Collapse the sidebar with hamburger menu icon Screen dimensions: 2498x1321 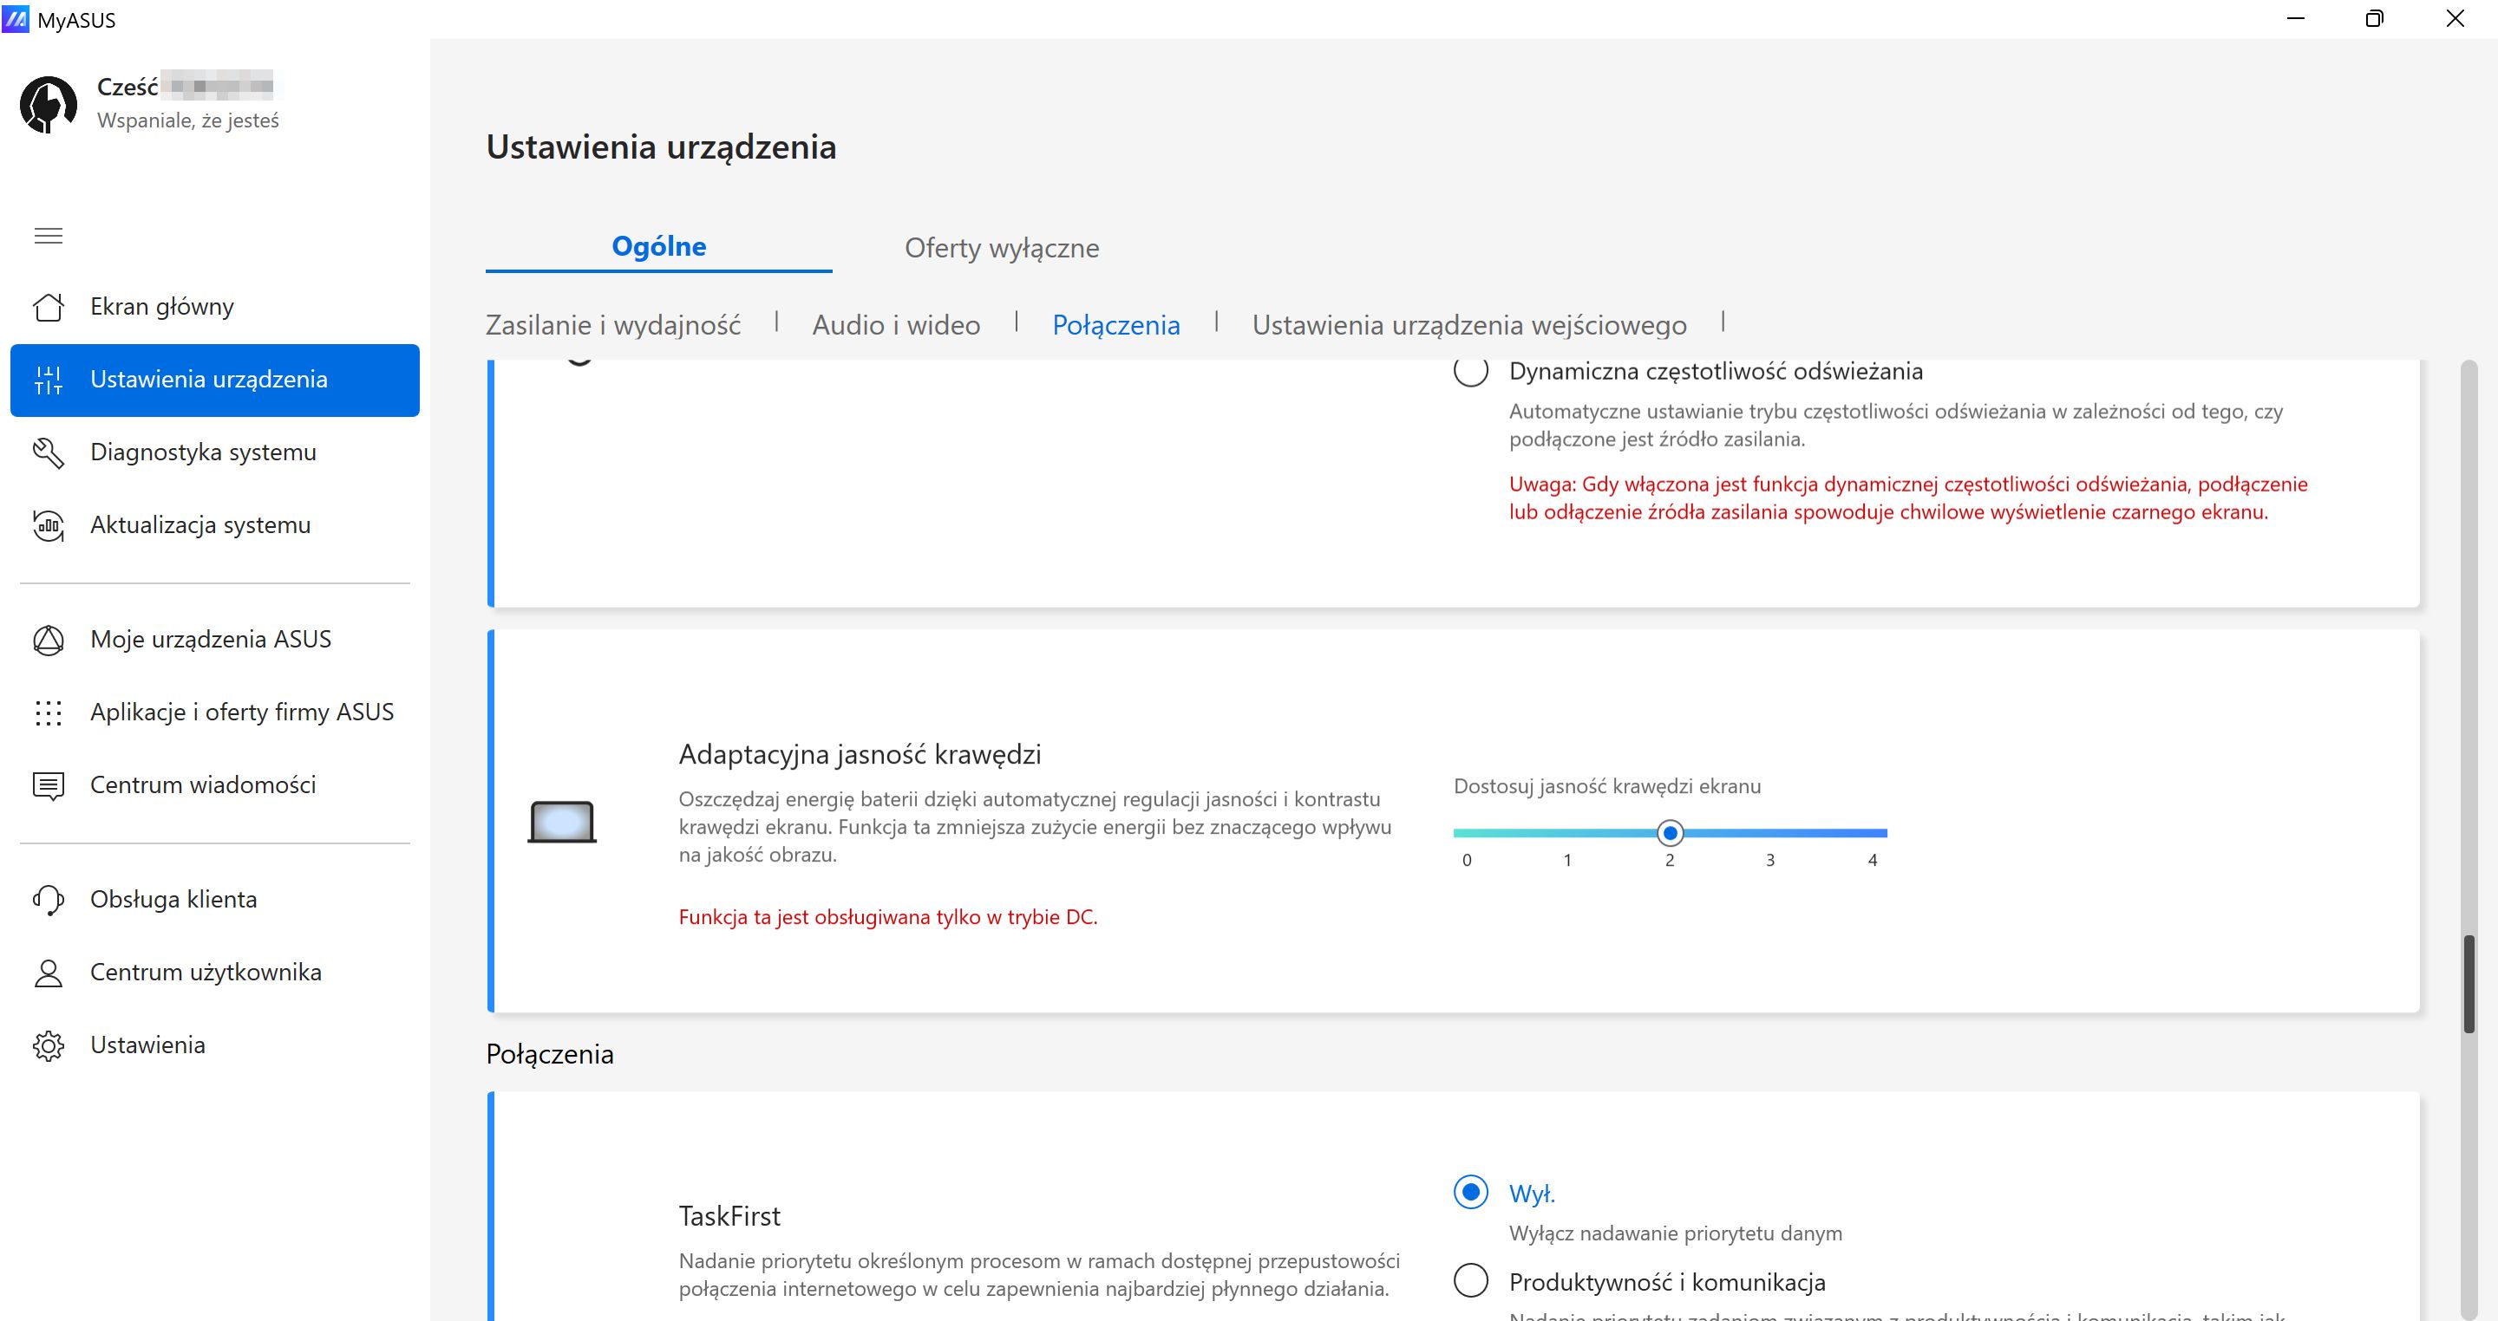click(x=49, y=236)
